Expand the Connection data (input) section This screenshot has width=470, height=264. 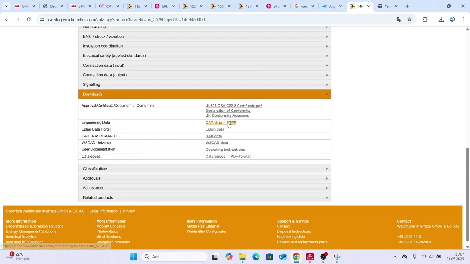[205, 65]
